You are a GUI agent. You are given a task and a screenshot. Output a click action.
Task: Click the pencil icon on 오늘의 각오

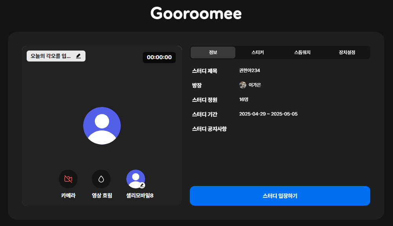click(x=78, y=56)
